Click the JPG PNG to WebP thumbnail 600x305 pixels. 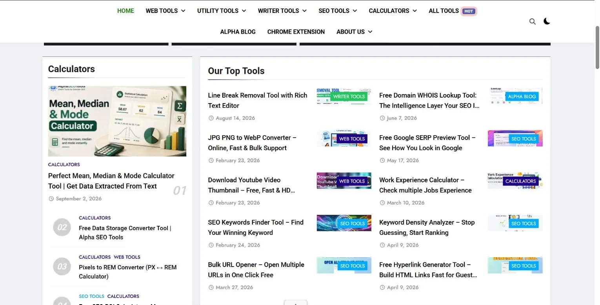click(x=344, y=138)
